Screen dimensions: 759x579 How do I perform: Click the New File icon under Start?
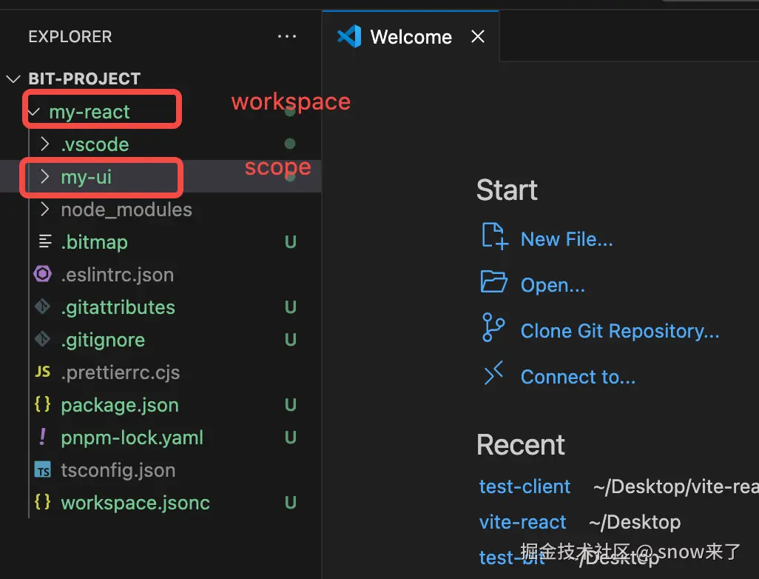click(495, 236)
